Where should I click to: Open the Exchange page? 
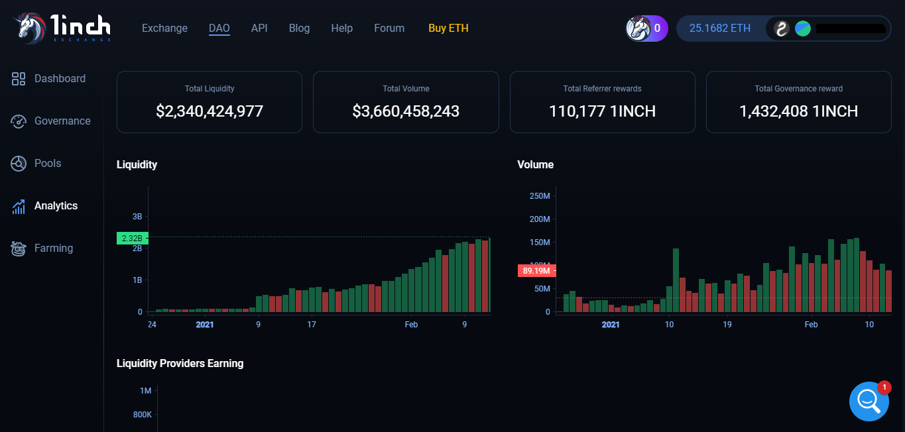point(164,28)
